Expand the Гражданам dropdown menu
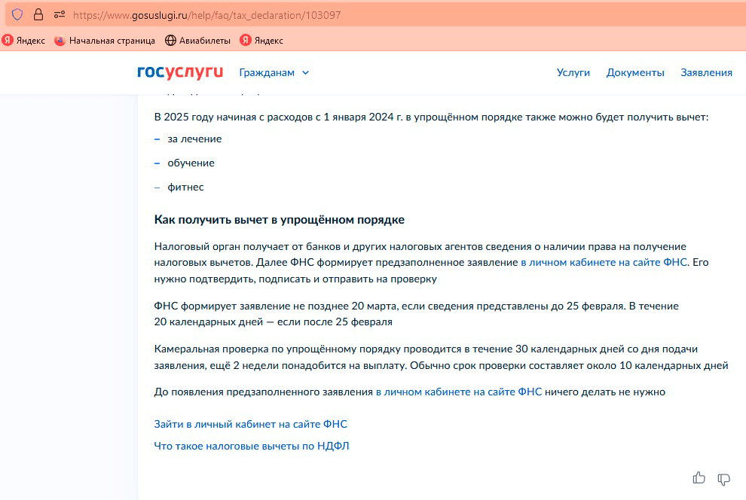 (x=267, y=73)
